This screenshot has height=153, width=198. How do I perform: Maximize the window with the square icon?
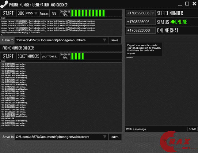pos(187,4)
